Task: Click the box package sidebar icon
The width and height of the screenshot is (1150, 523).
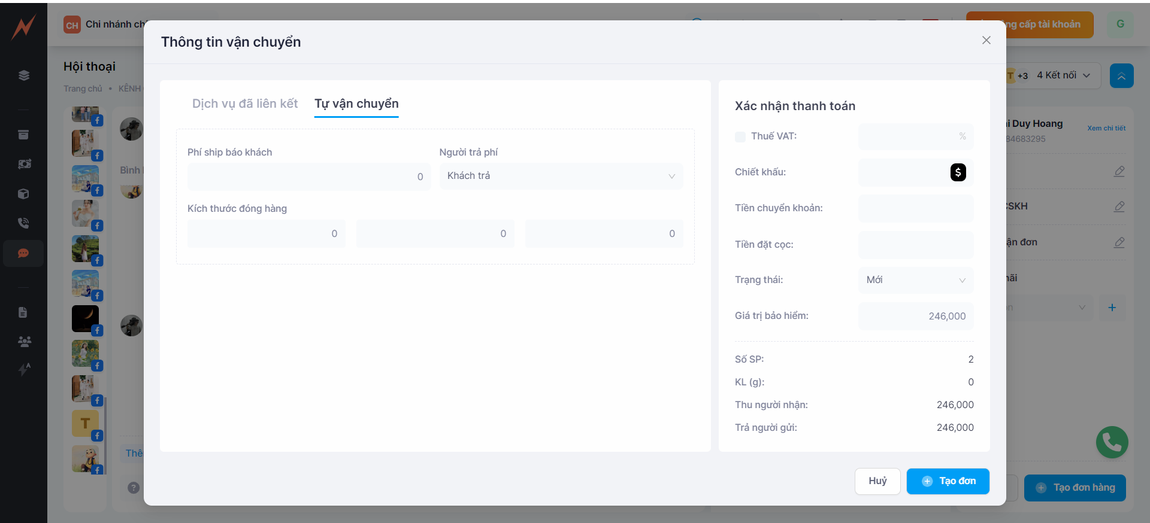Action: (23, 194)
